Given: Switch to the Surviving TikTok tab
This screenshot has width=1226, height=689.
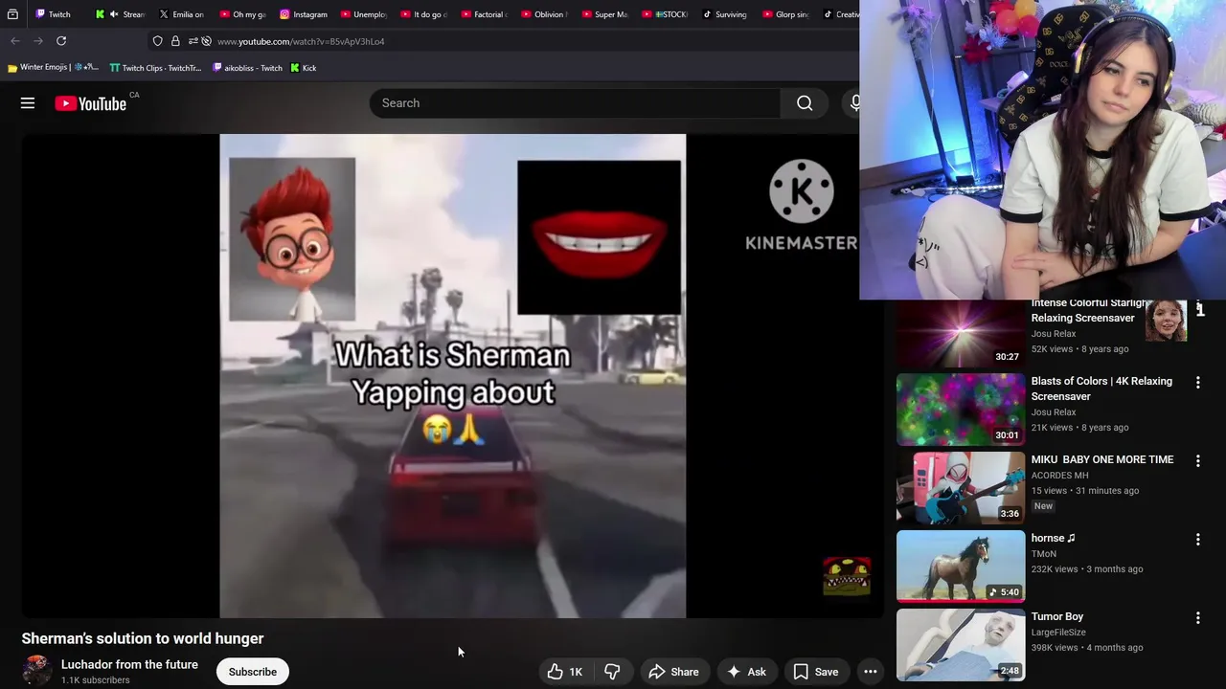Looking at the screenshot, I should point(726,14).
